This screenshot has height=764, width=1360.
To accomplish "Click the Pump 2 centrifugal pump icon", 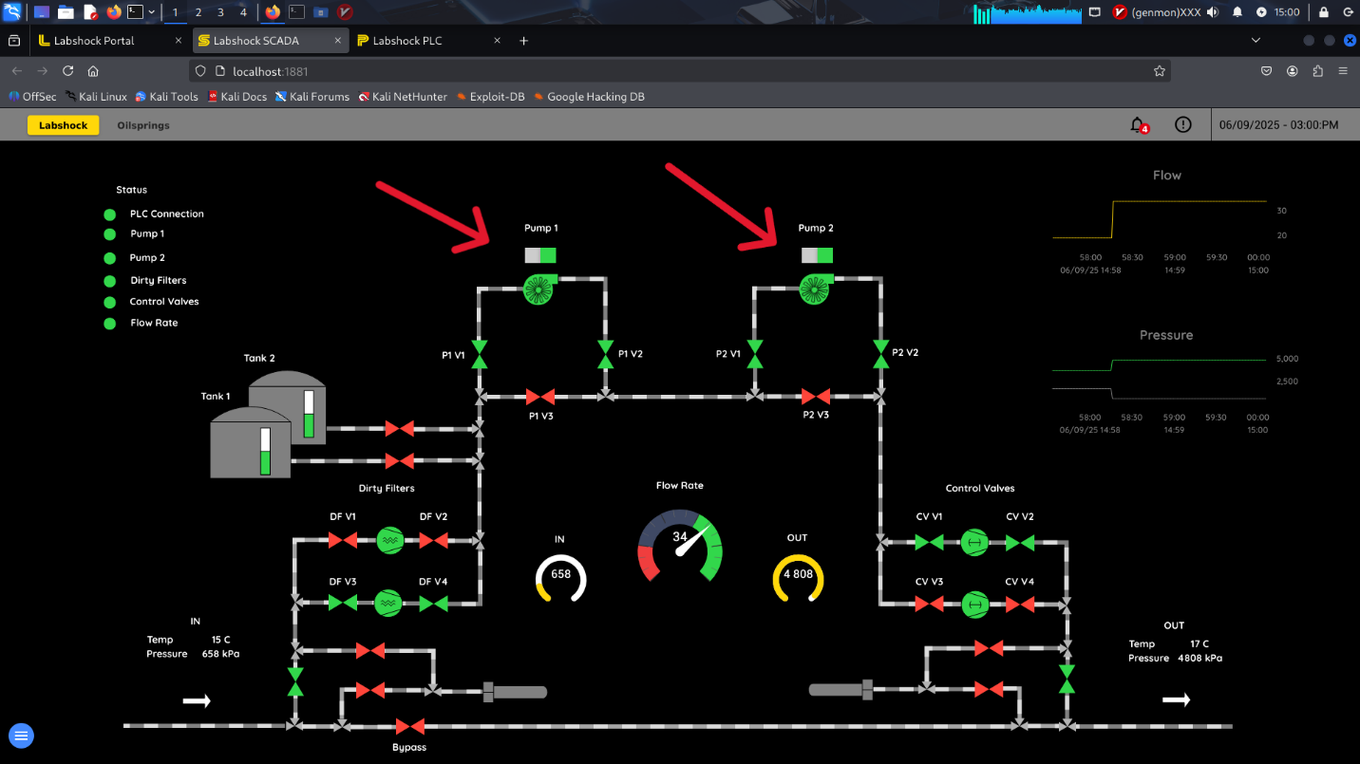I will (814, 289).
